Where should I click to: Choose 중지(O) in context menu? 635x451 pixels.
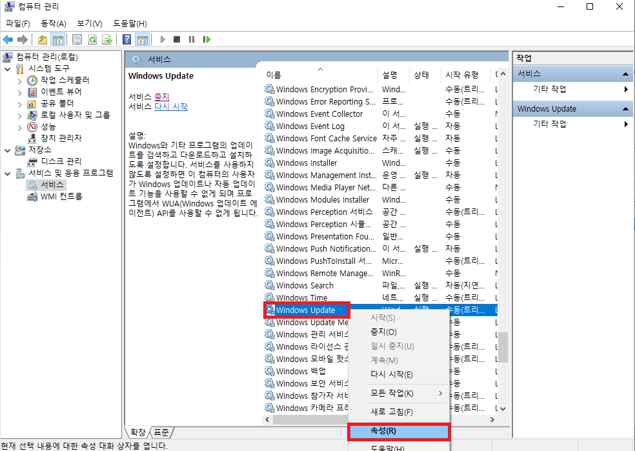click(399, 332)
